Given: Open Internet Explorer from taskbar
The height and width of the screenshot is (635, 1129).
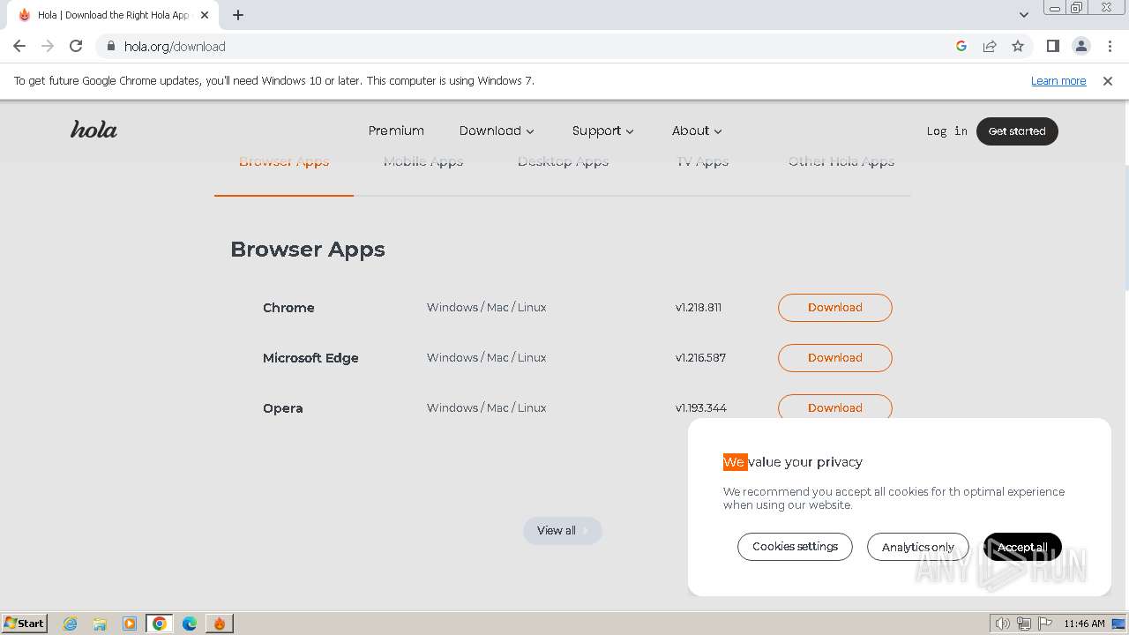Looking at the screenshot, I should click(x=71, y=624).
